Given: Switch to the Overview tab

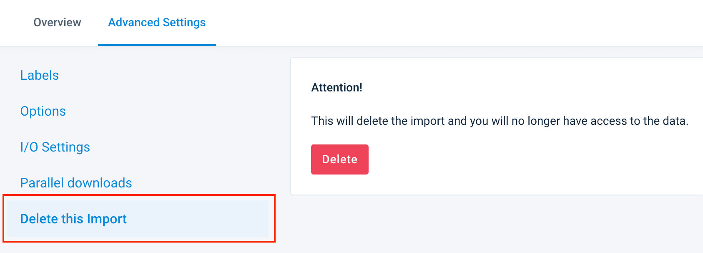Looking at the screenshot, I should click(57, 23).
